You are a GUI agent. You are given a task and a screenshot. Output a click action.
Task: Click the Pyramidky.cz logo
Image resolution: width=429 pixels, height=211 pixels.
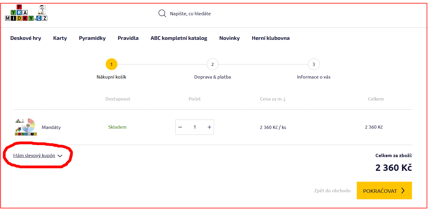click(x=26, y=13)
